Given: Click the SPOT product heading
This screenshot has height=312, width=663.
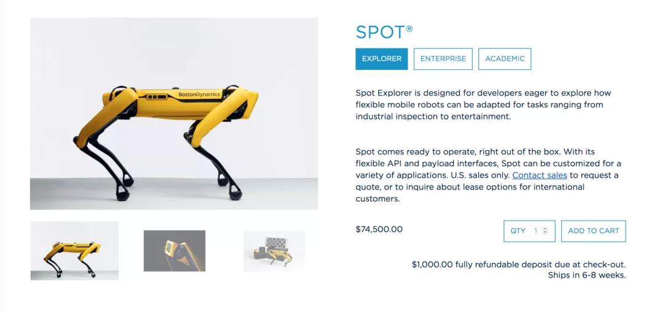Looking at the screenshot, I should pyautogui.click(x=380, y=32).
